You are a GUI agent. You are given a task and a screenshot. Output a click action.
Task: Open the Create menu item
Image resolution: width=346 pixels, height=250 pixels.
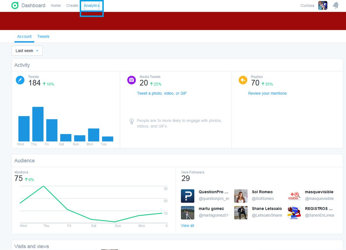tap(72, 5)
